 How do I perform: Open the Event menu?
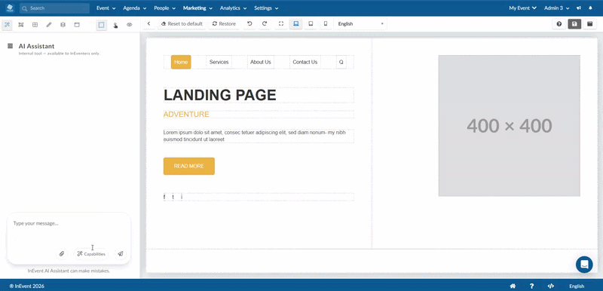(x=106, y=8)
